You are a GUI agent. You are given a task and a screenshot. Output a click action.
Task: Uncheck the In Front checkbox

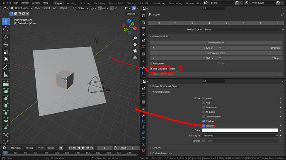tap(204, 126)
